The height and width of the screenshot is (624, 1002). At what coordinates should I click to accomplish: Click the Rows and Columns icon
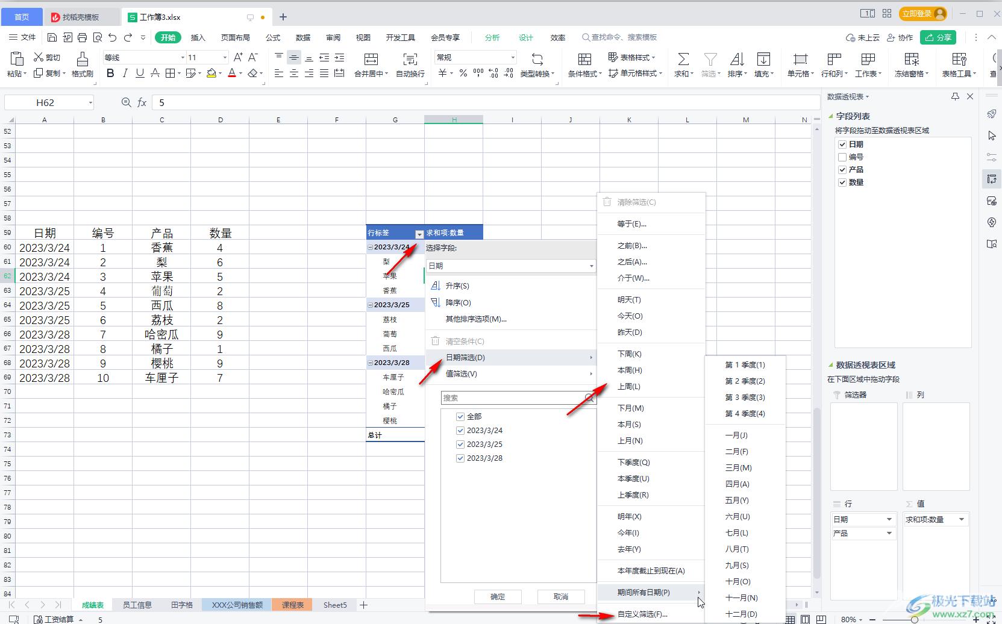click(834, 58)
